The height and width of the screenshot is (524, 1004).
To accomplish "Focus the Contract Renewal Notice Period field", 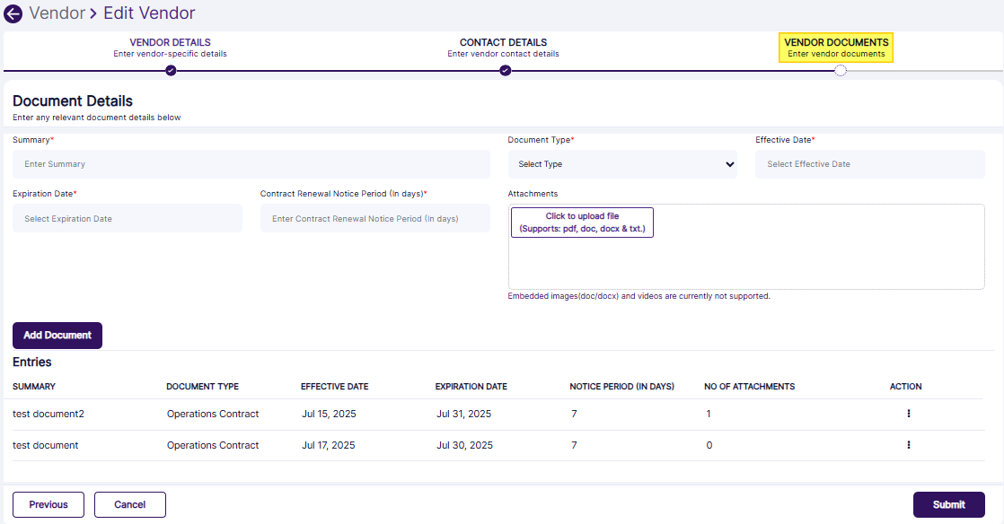I will pos(374,218).
